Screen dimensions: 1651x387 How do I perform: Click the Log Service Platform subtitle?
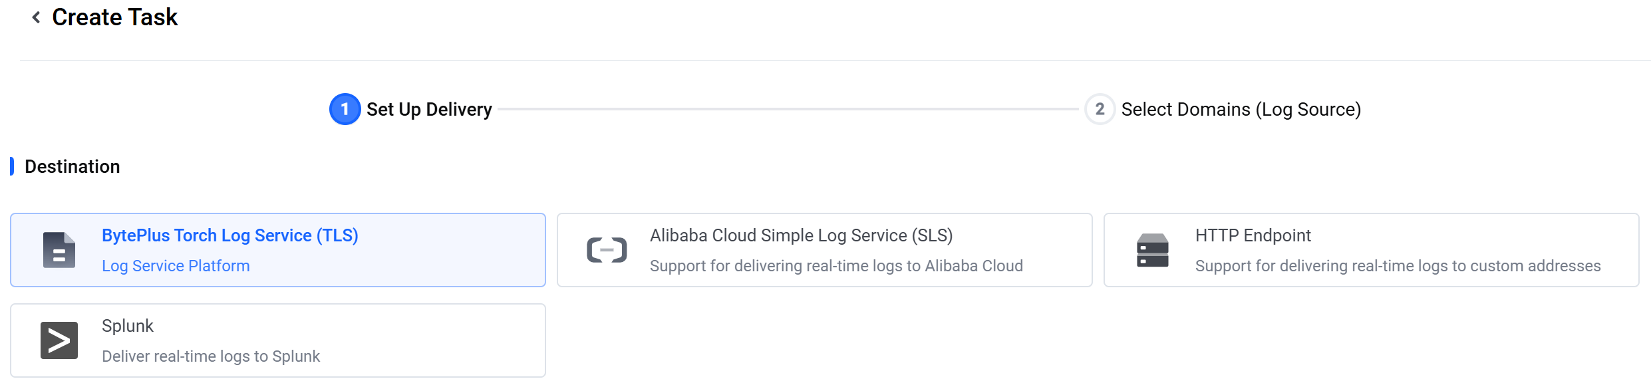(x=176, y=266)
